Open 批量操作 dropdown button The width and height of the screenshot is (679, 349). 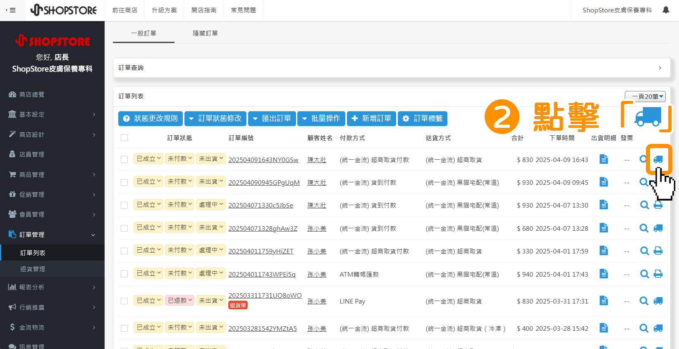[321, 119]
